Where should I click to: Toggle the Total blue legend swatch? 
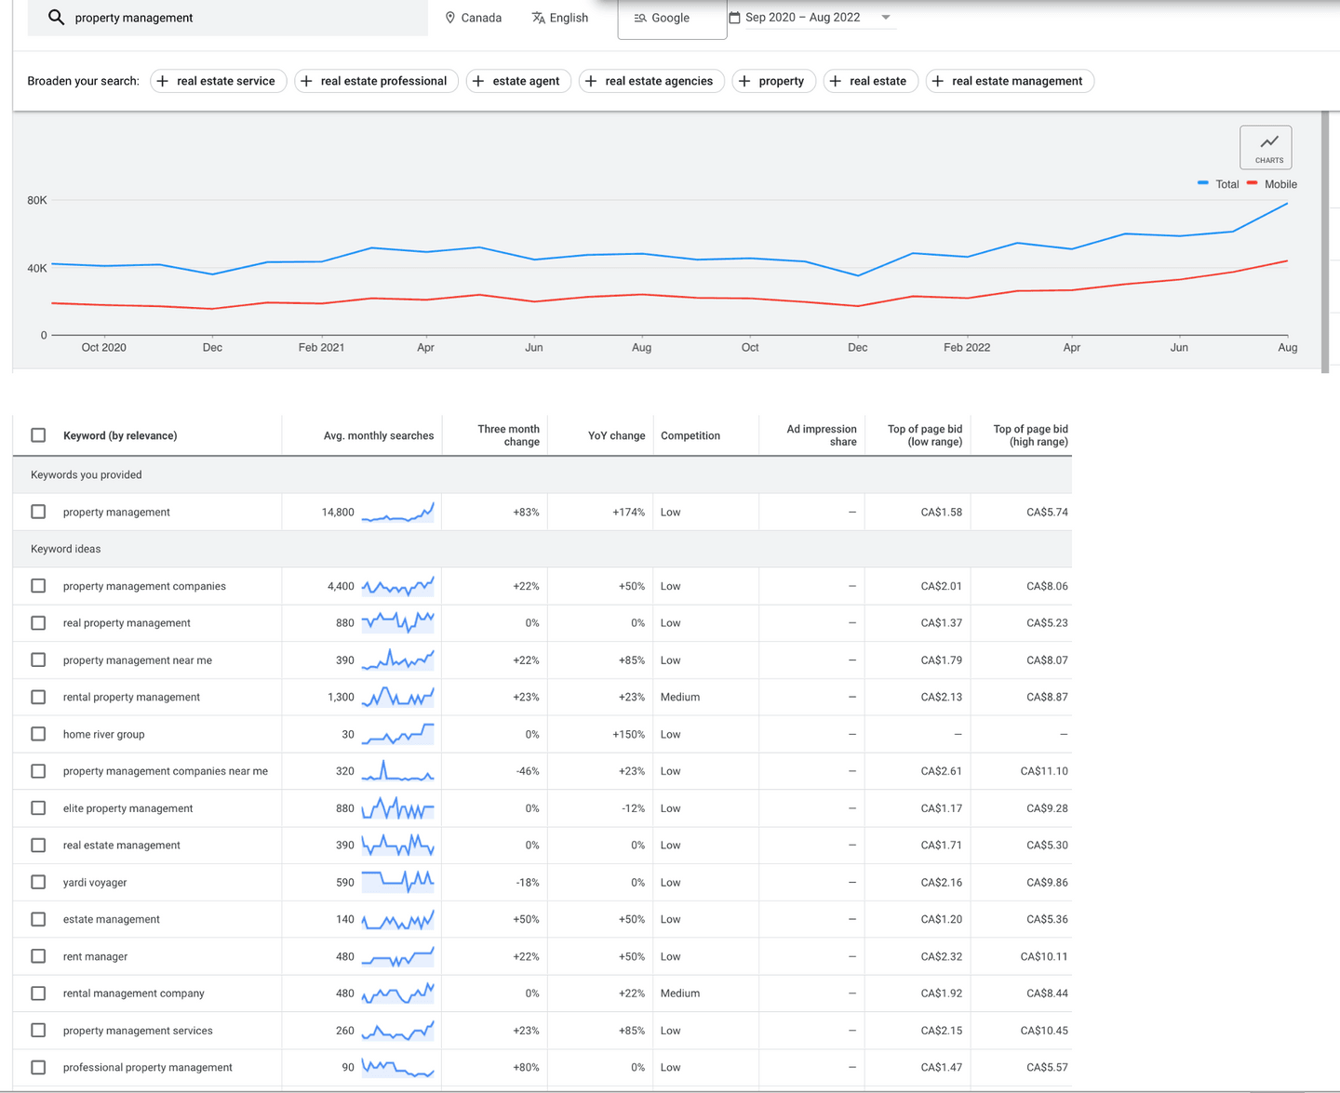(x=1203, y=183)
